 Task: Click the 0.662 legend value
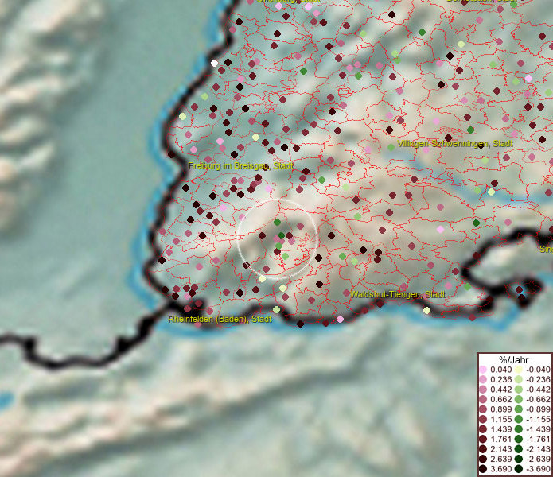tap(500, 400)
